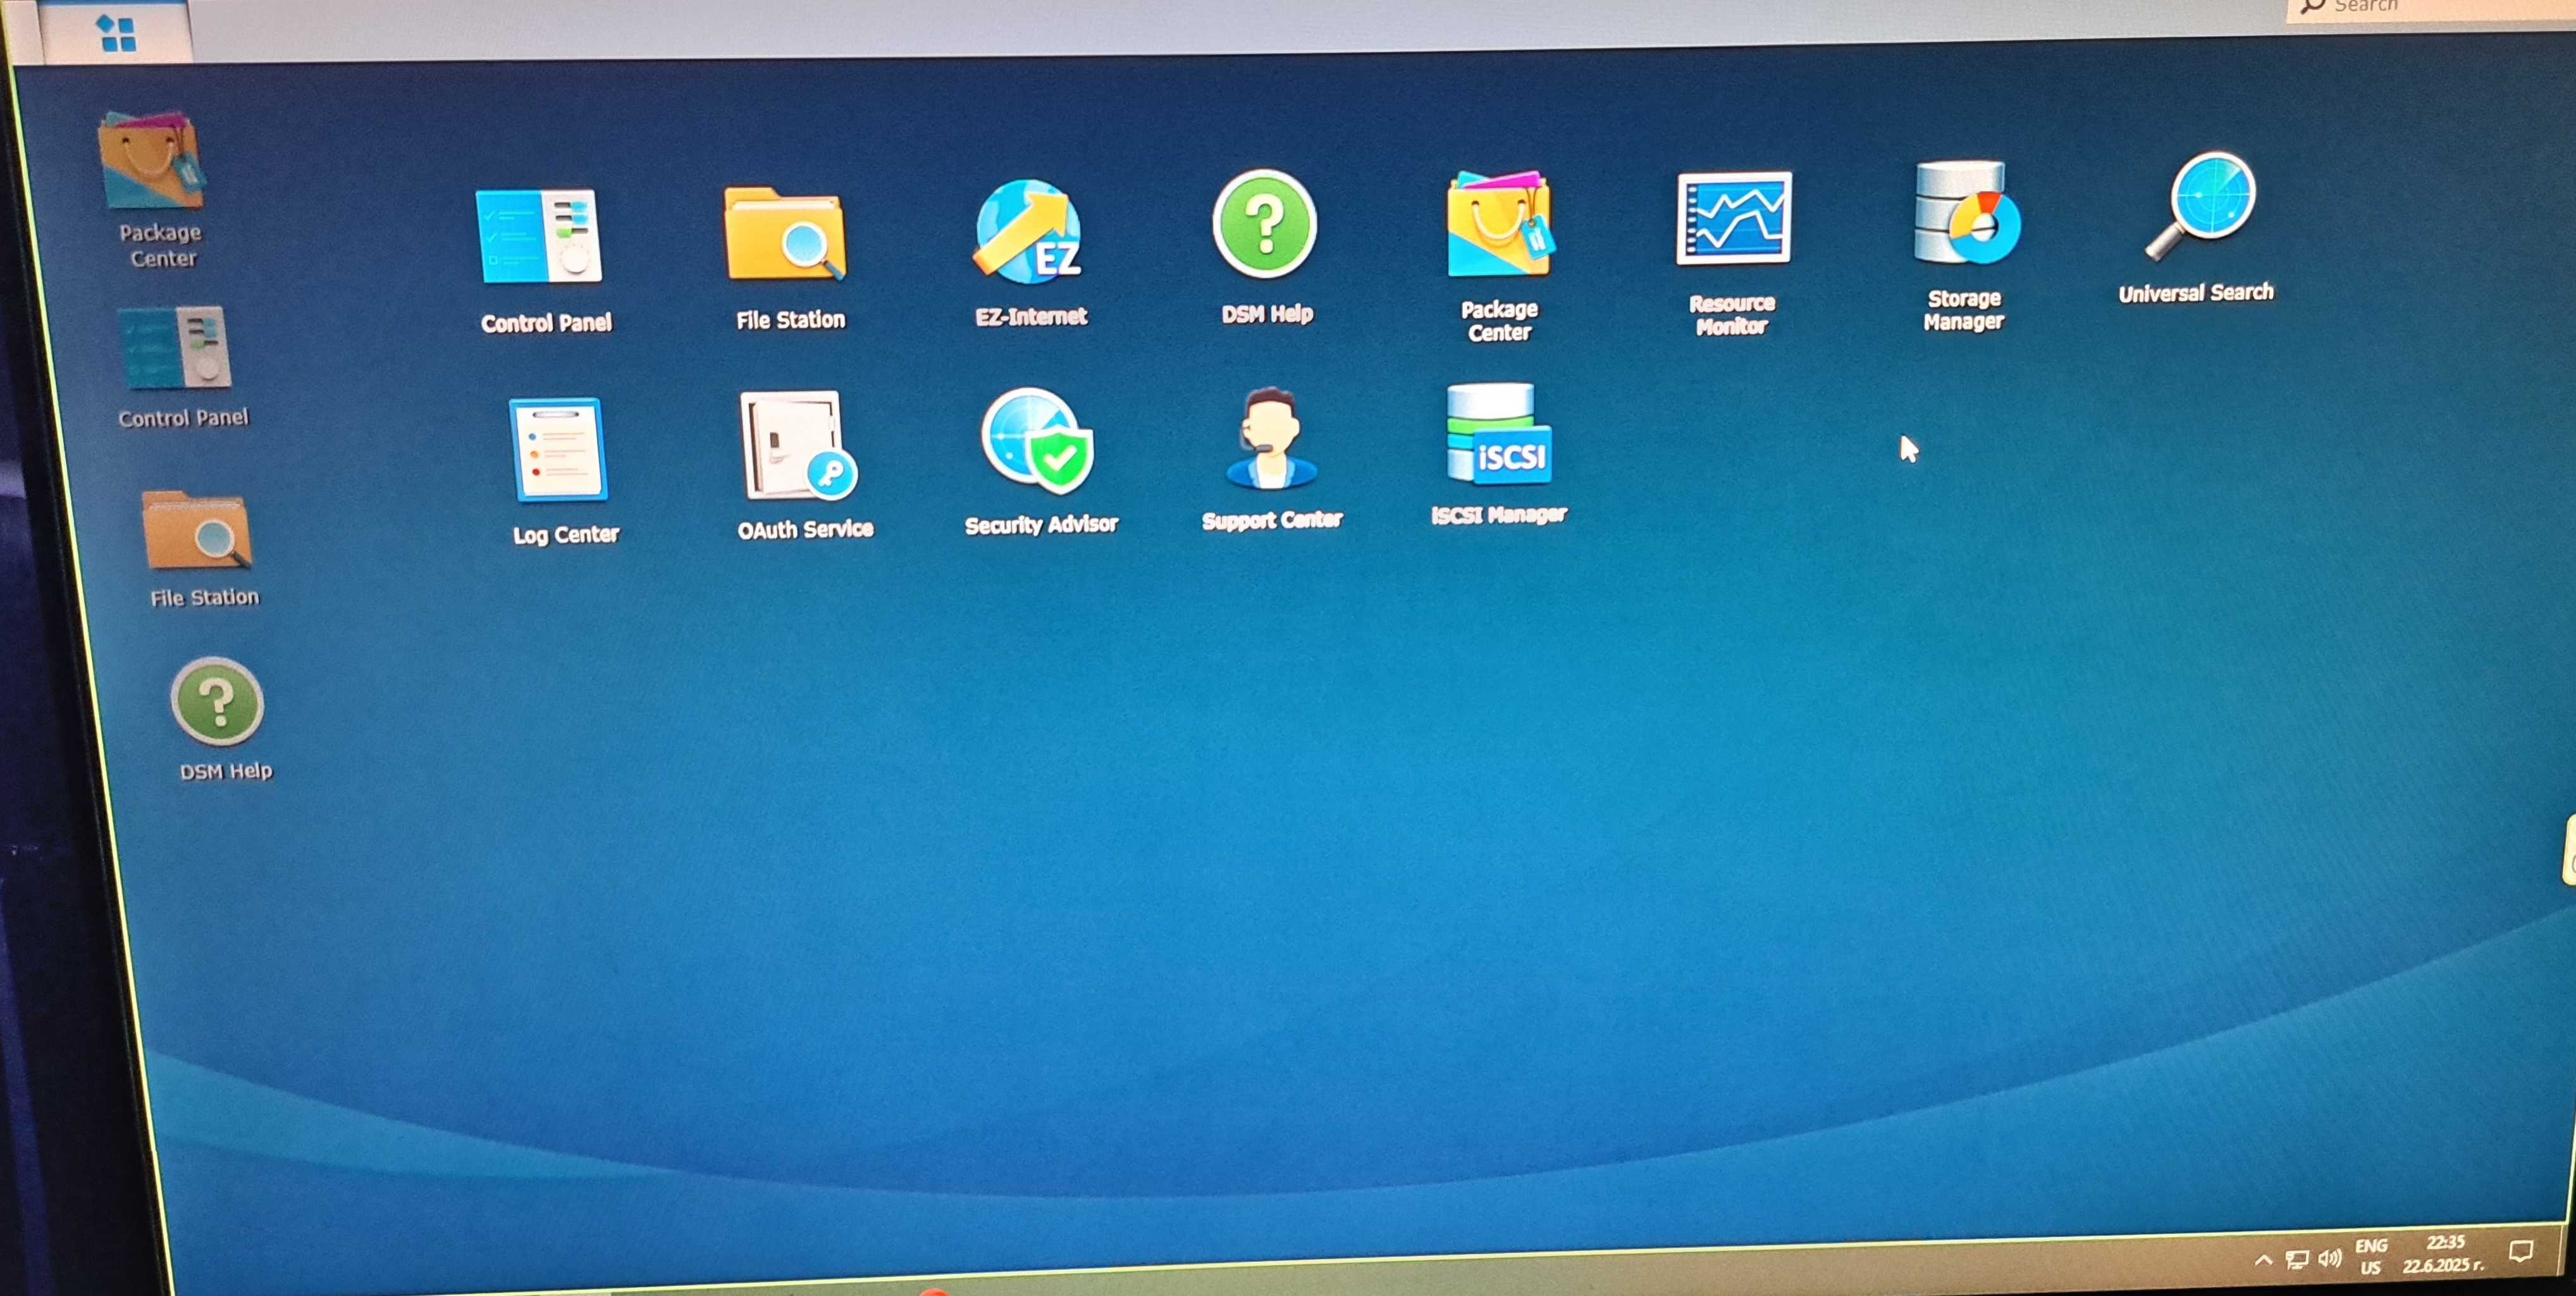
Task: Open Control Panel desktop shortcut
Action: tap(180, 368)
